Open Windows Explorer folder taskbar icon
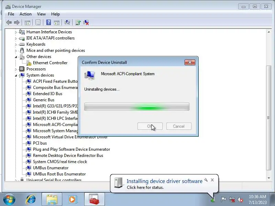The image size is (275, 206). (52, 199)
